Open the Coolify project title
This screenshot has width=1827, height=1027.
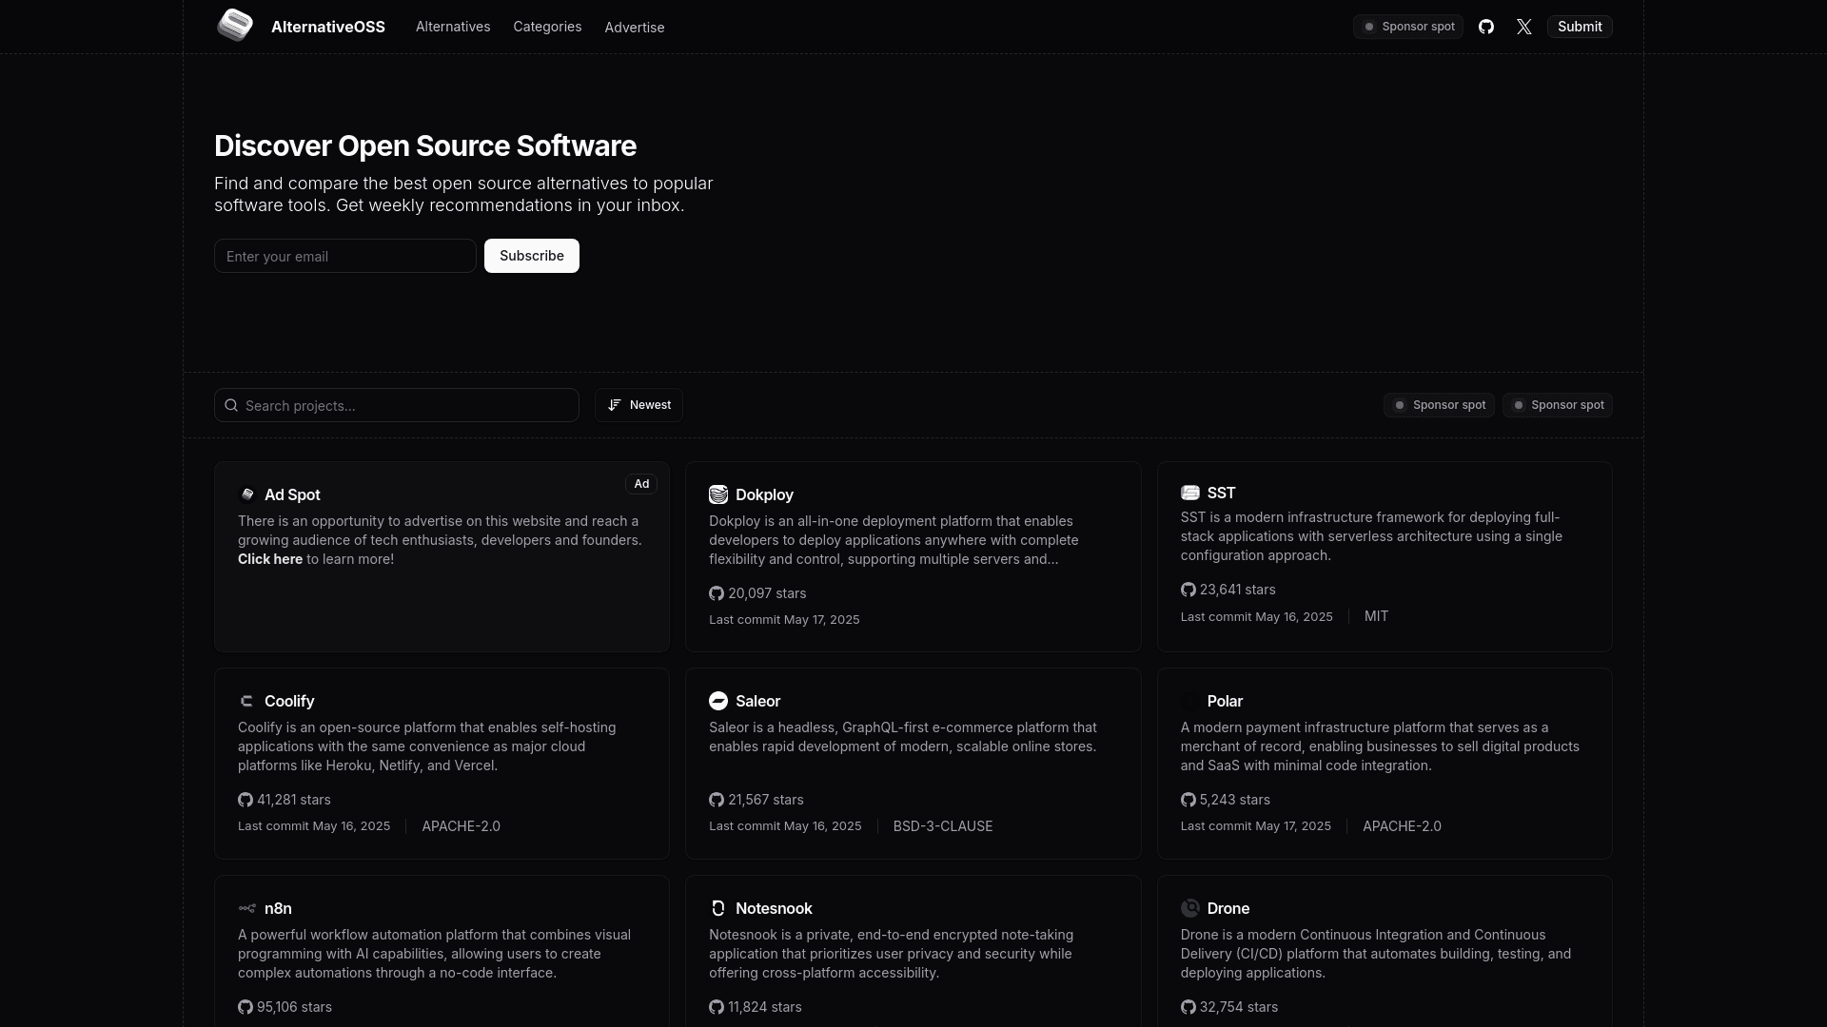(289, 701)
